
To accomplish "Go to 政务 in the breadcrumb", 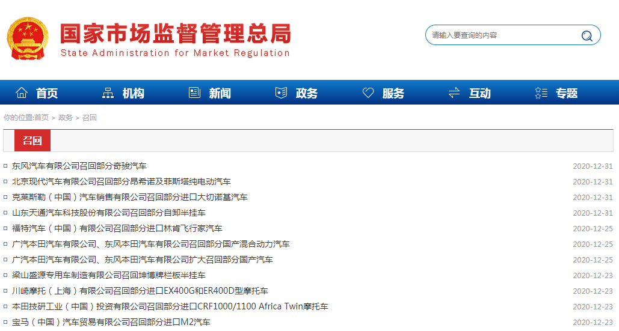I will [x=66, y=118].
